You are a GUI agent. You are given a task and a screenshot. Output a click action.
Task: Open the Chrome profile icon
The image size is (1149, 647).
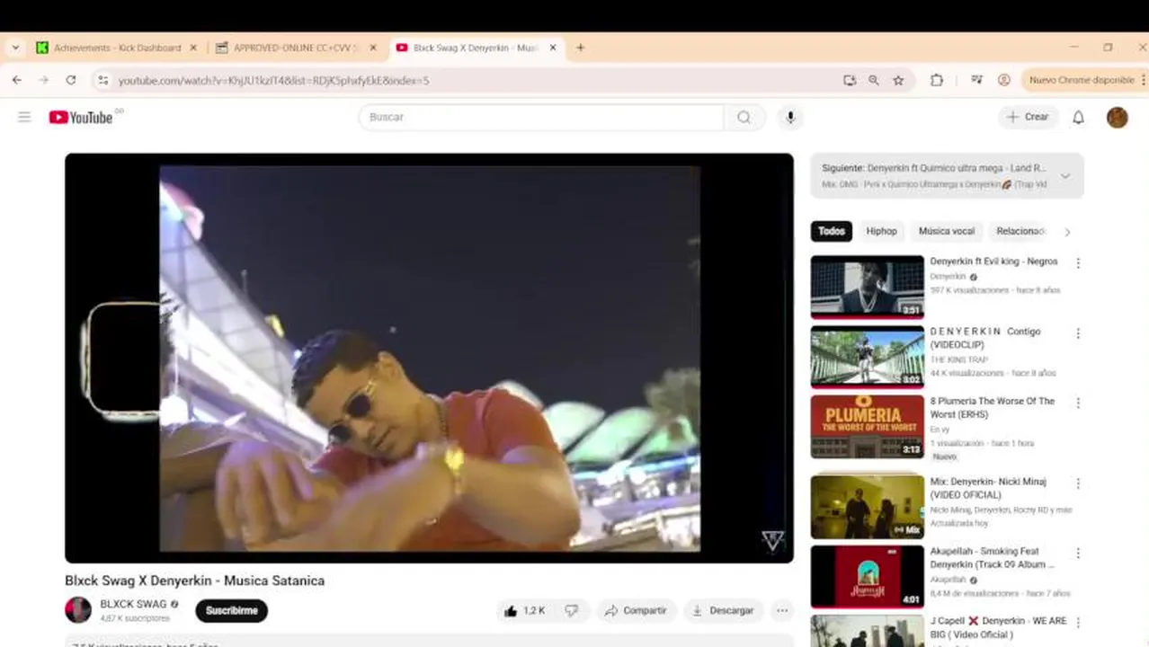click(x=1004, y=80)
